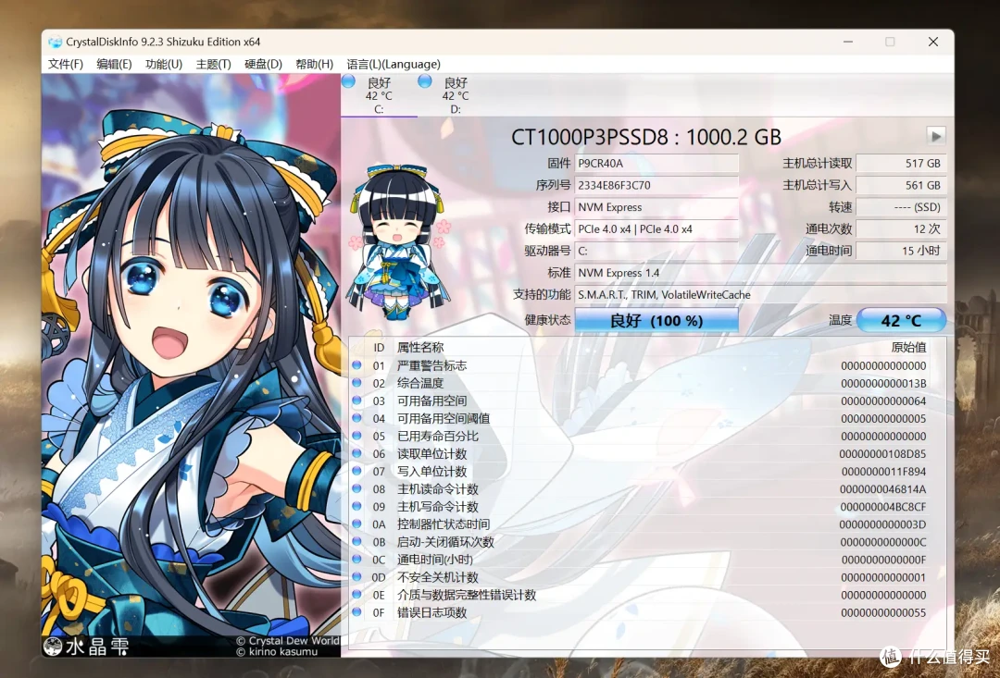The width and height of the screenshot is (1000, 678).
Task: Click the rotation rate value ---- (SSD)
Action: [901, 207]
